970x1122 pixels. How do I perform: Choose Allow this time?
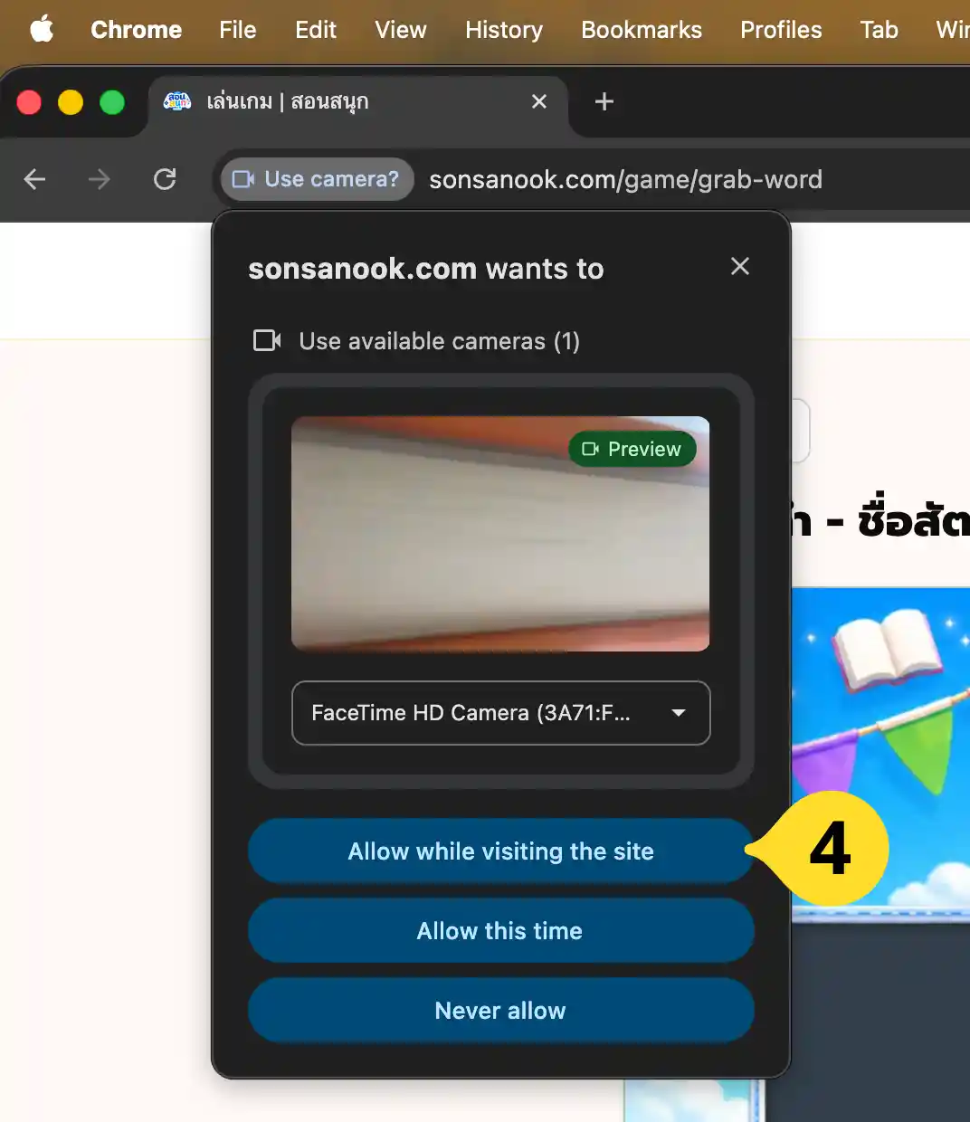click(x=501, y=931)
